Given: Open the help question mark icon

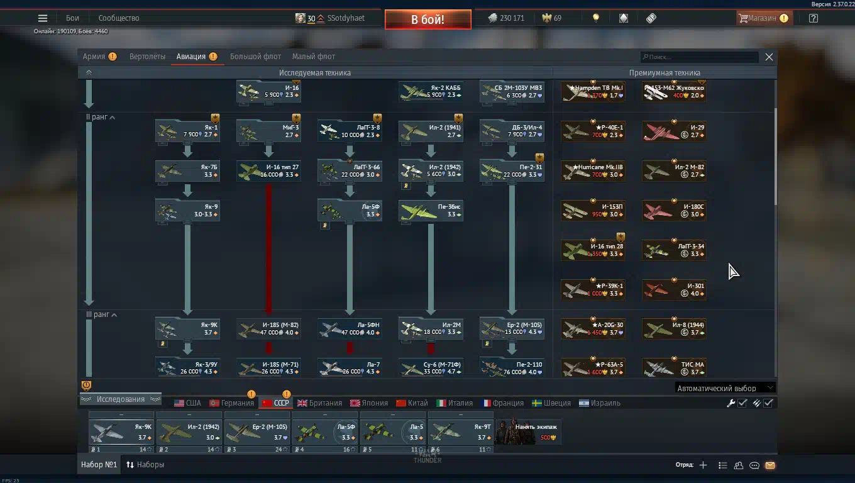Looking at the screenshot, I should (814, 18).
